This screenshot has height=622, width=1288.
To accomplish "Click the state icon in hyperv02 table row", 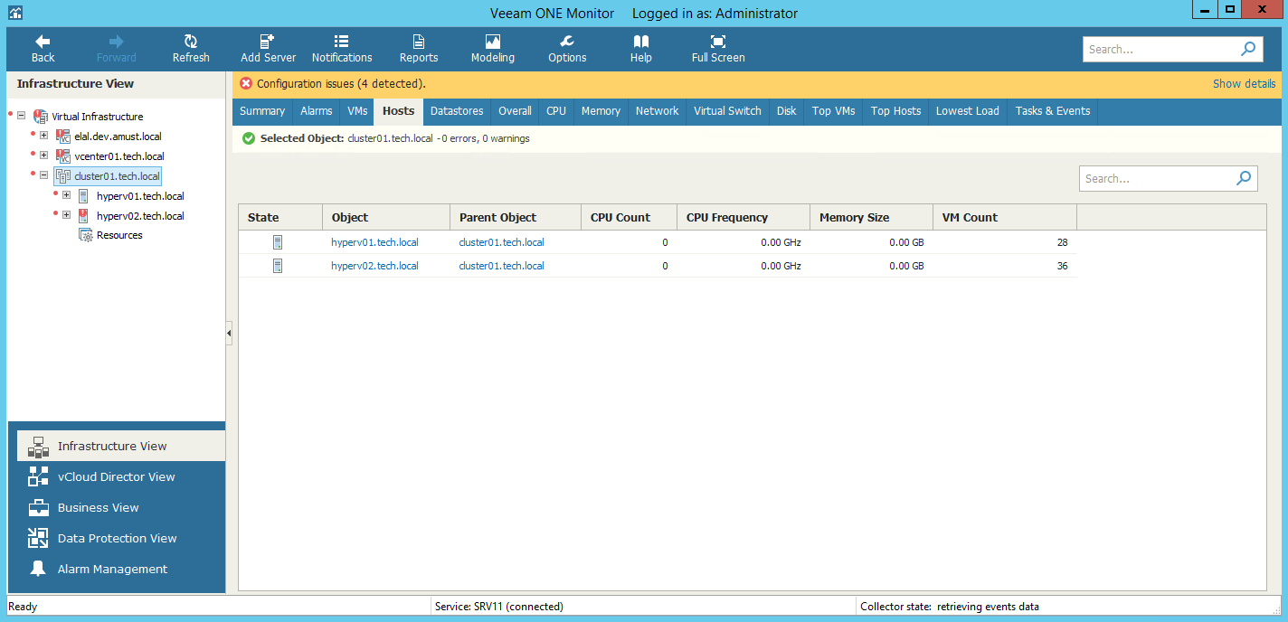I will click(279, 266).
